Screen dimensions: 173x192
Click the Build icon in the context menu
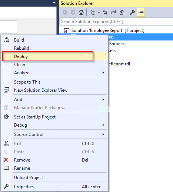6,40
